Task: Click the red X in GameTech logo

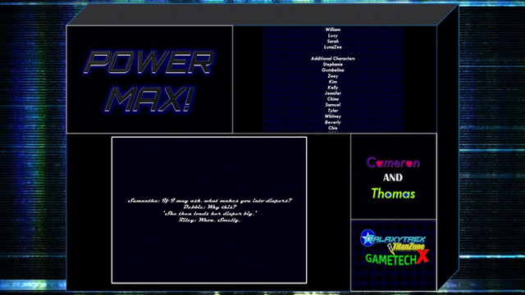Action: pyautogui.click(x=423, y=256)
